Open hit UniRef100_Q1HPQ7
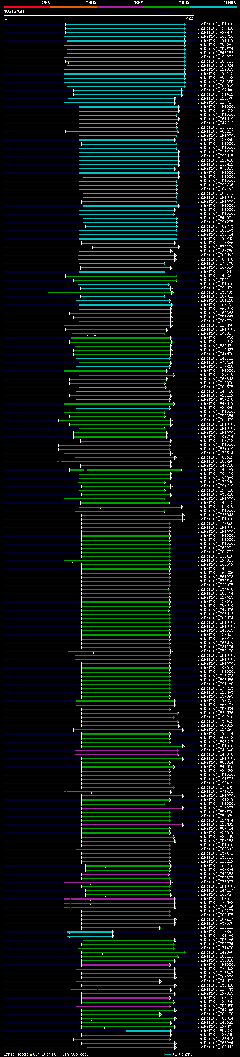Image resolution: width=240 pixels, height=1057 pixels. 215,808
